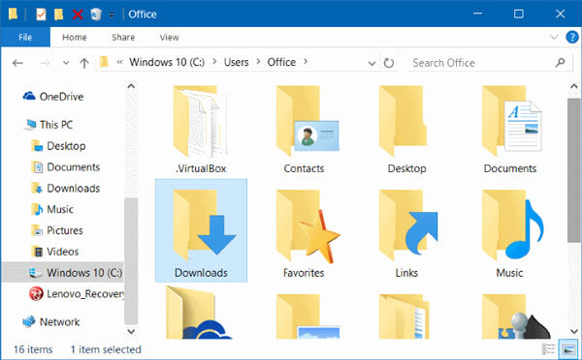Click Users in the address breadcrumb
The width and height of the screenshot is (582, 360).
[236, 62]
